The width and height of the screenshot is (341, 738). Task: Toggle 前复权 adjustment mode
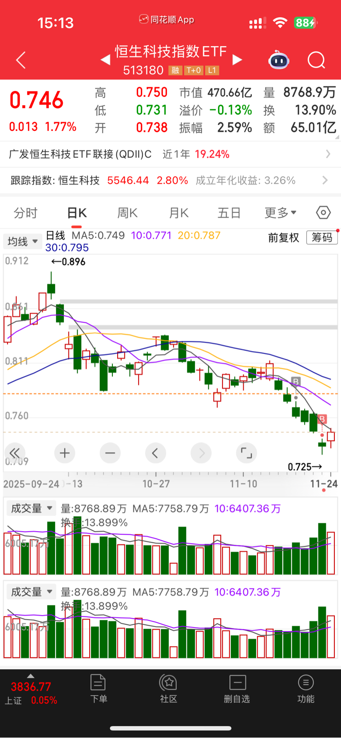(284, 238)
